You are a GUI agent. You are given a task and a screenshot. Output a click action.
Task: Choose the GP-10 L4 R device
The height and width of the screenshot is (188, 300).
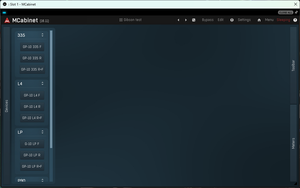32,107
